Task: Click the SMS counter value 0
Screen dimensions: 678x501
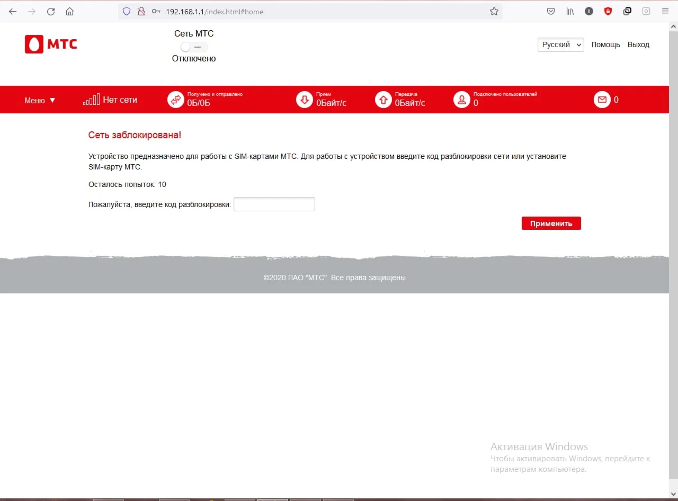Action: click(616, 100)
